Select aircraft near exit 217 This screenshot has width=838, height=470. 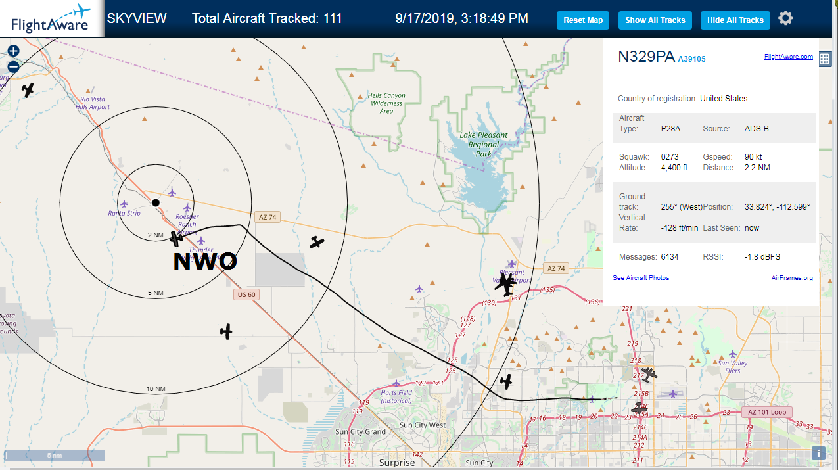click(649, 375)
